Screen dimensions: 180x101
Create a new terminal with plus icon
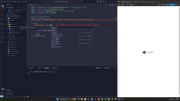coord(102,68)
